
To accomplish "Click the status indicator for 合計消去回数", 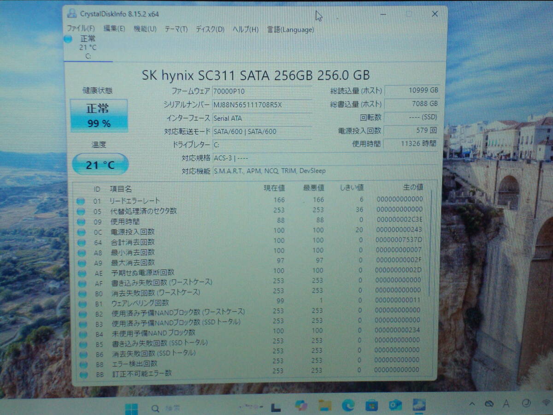I will coord(81,243).
